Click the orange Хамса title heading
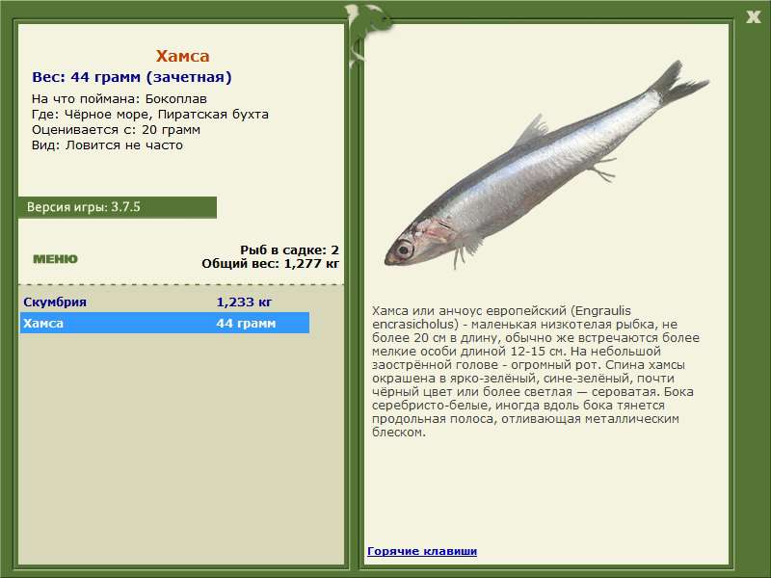771x578 pixels. coord(182,56)
